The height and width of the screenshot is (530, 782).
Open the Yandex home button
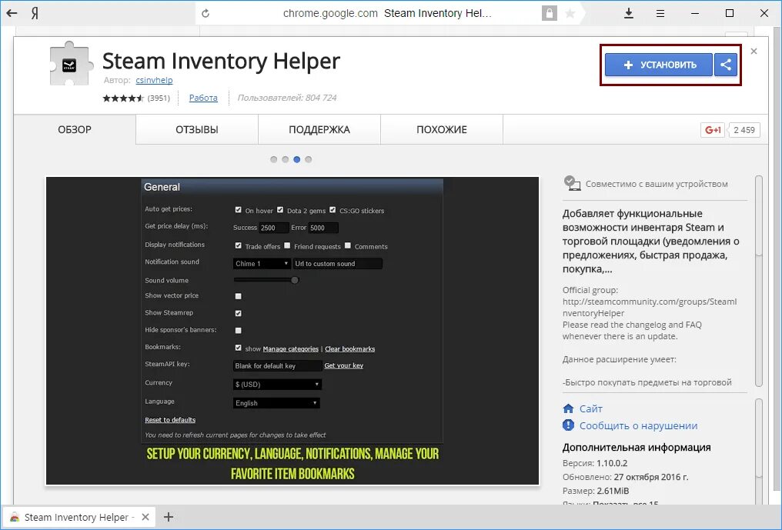click(x=35, y=14)
